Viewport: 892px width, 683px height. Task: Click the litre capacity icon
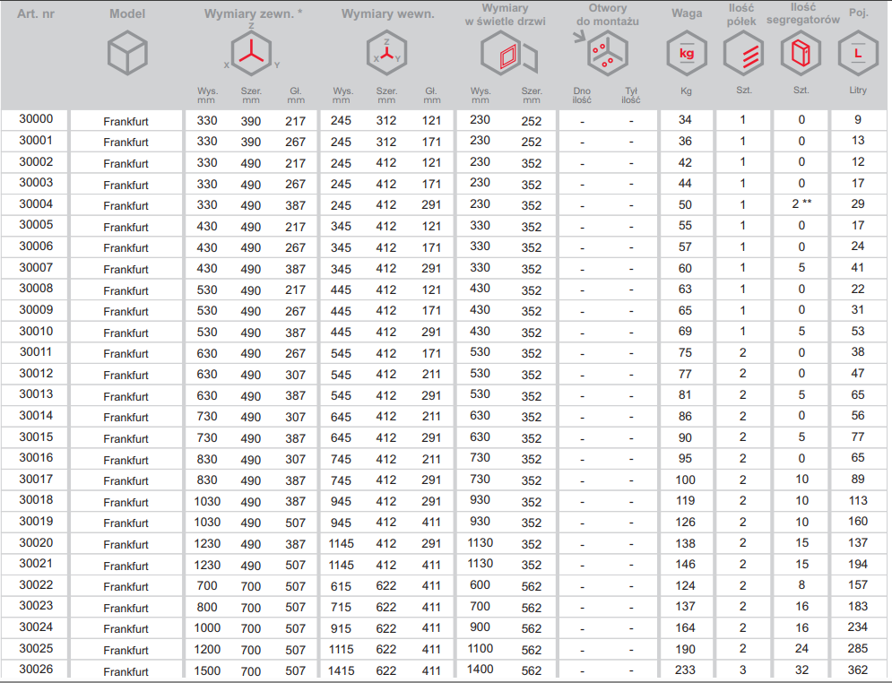click(x=858, y=55)
